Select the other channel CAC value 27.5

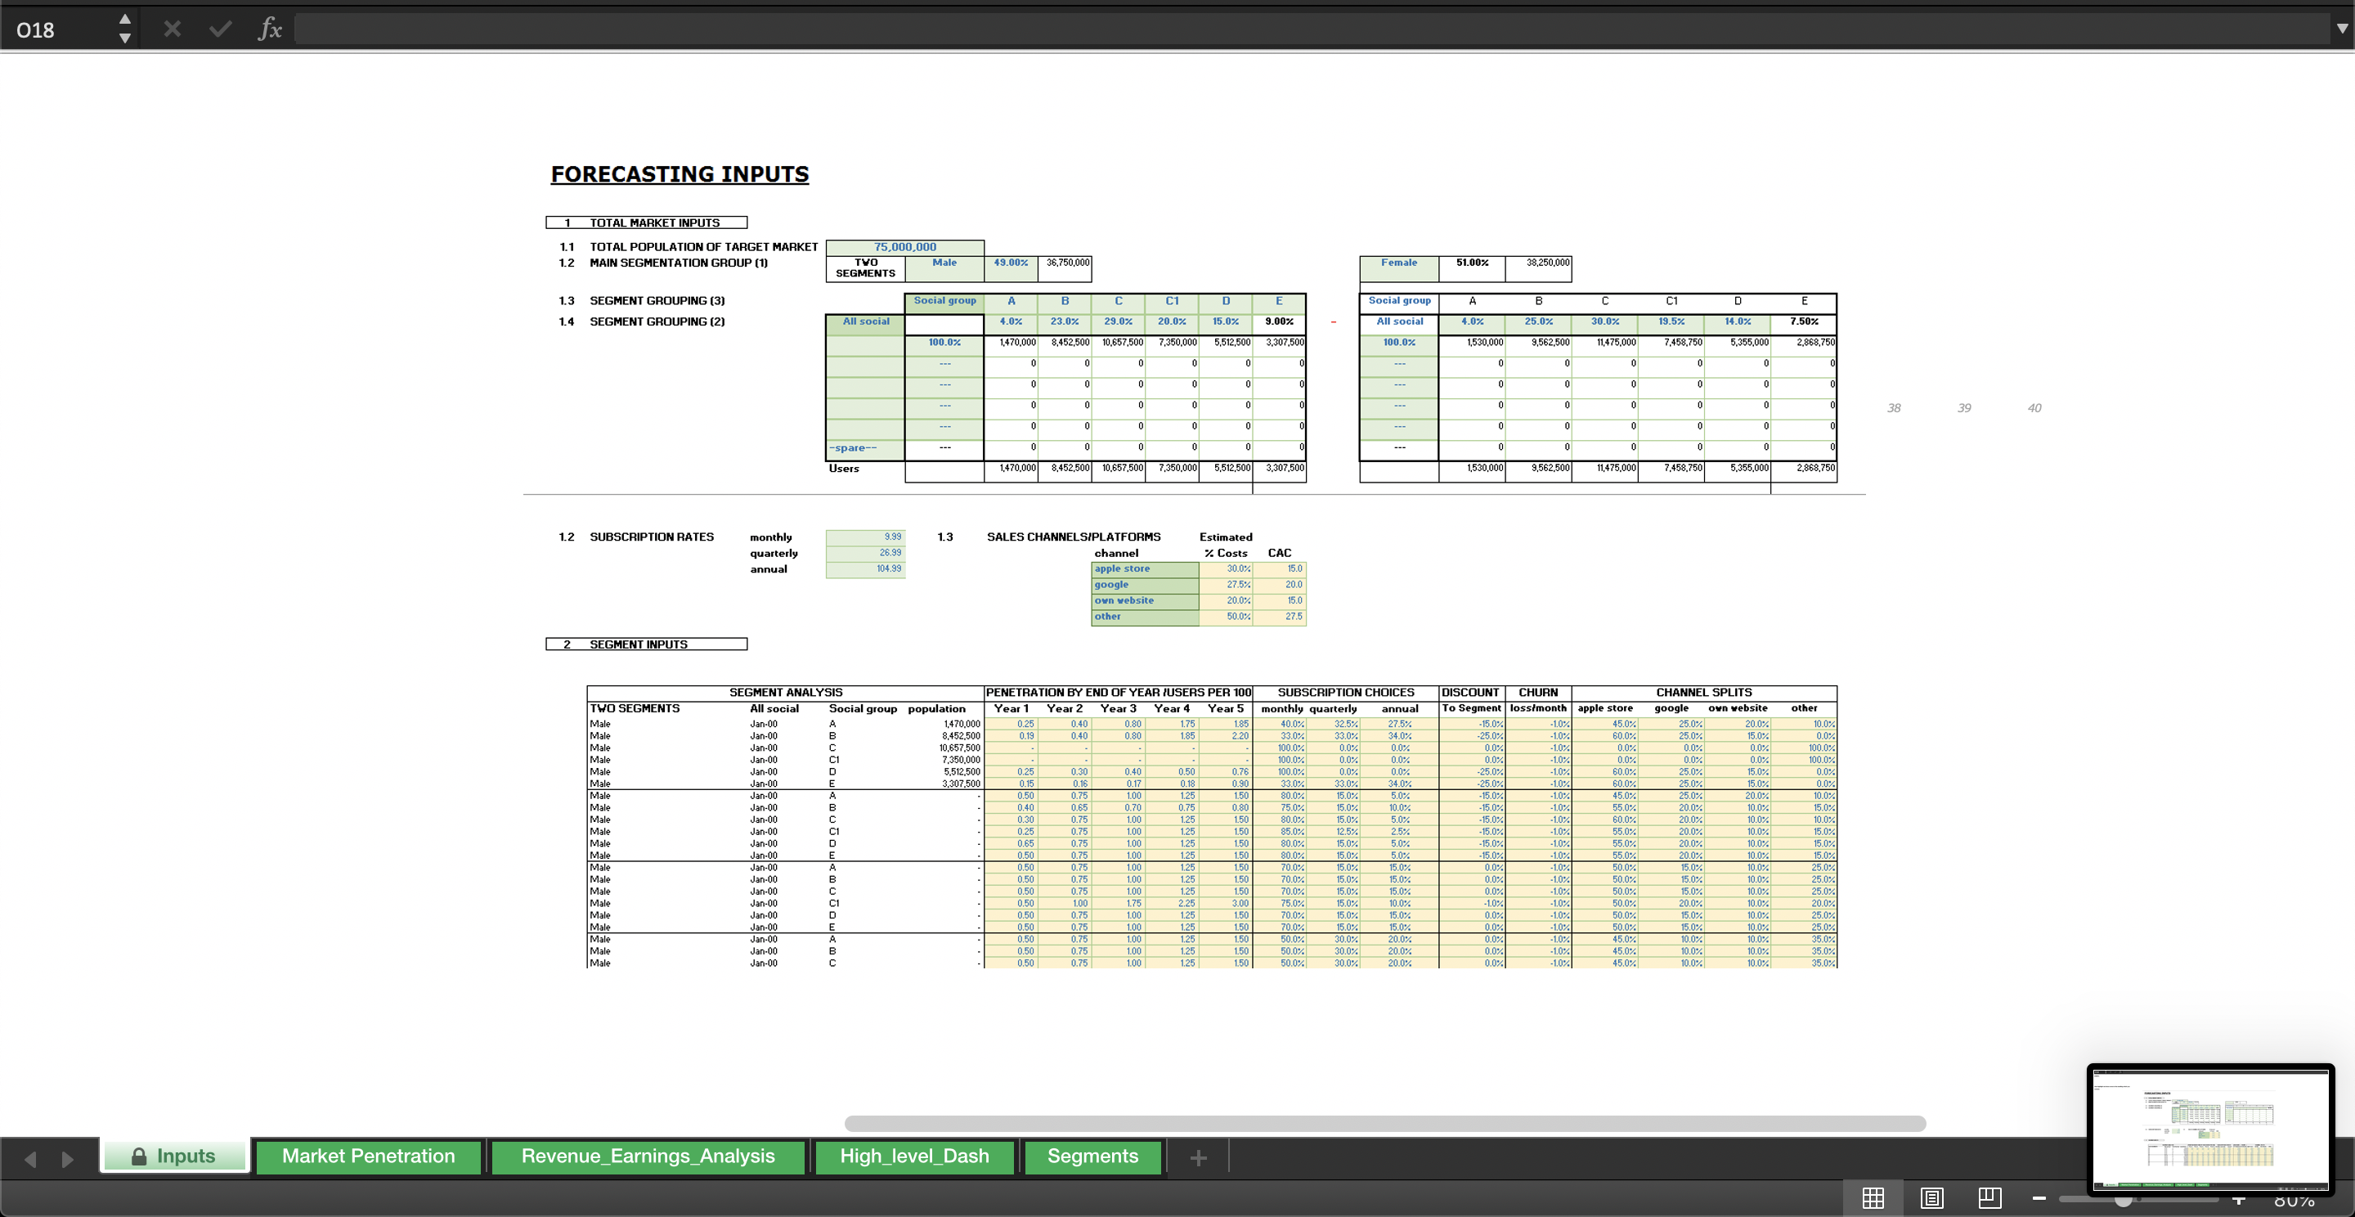pyautogui.click(x=1279, y=617)
